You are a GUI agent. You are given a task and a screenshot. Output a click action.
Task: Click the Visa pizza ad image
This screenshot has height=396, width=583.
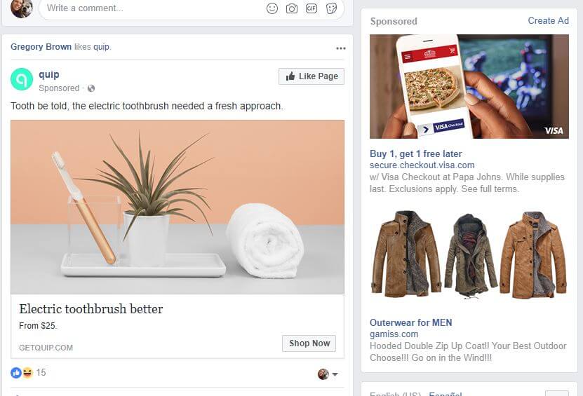pos(469,86)
